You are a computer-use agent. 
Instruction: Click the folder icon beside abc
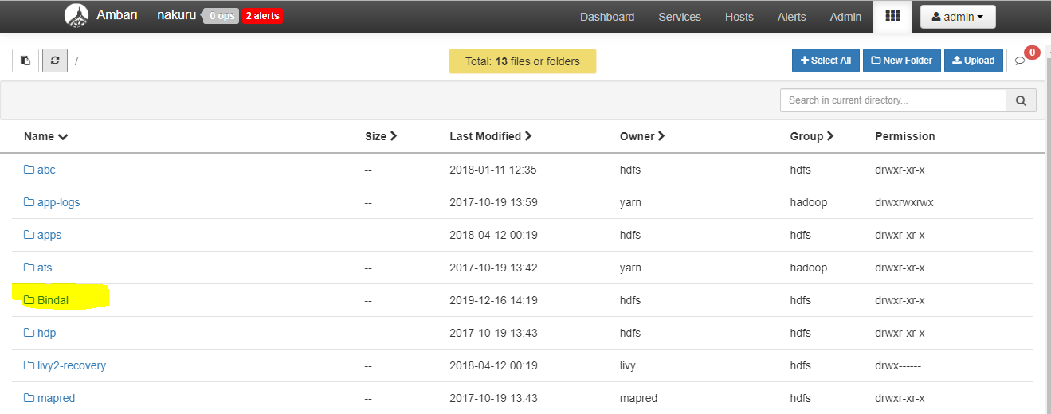29,170
